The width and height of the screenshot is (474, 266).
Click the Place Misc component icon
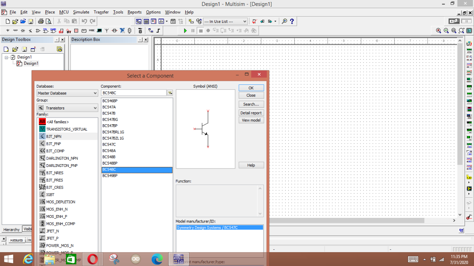click(92, 30)
